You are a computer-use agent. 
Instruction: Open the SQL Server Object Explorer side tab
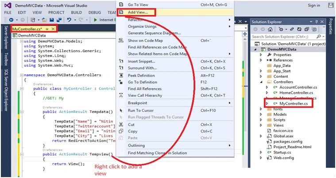click(x=6, y=90)
